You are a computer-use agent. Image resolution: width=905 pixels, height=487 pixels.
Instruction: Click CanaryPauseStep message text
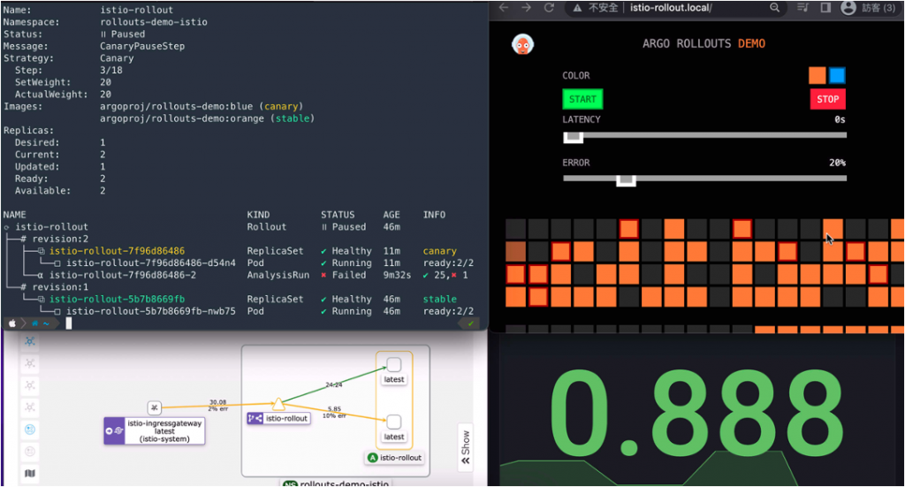coord(142,46)
